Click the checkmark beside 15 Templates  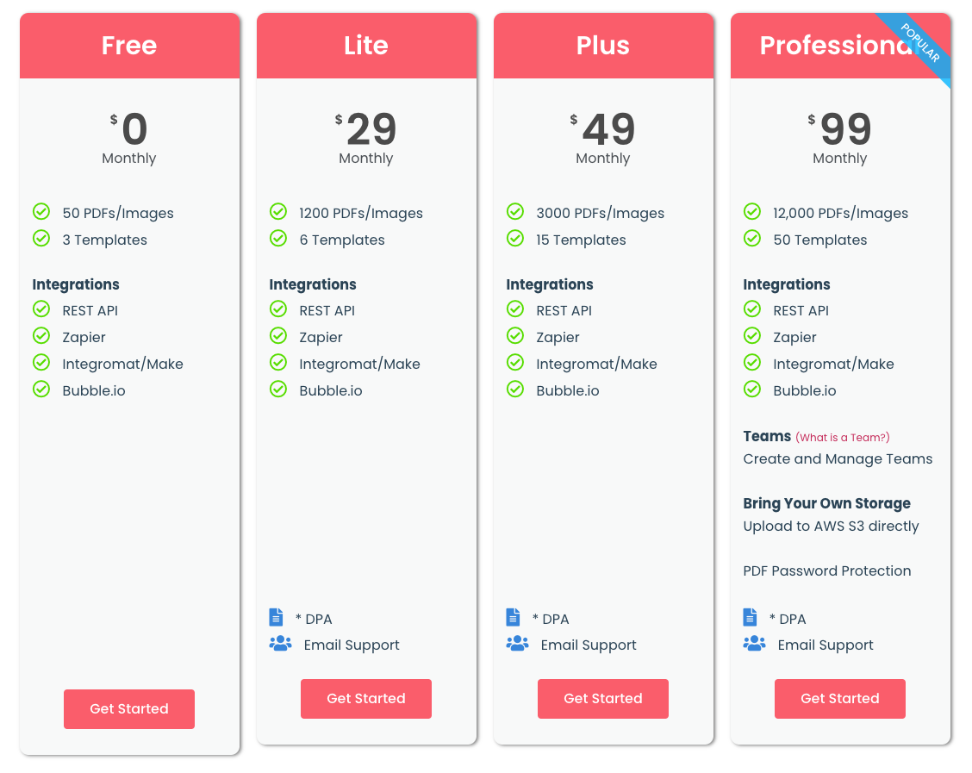tap(514, 238)
